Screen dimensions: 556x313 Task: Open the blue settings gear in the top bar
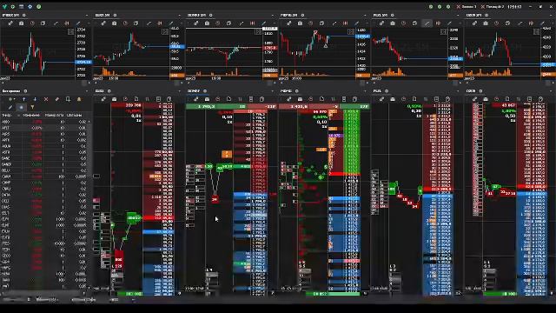click(30, 6)
